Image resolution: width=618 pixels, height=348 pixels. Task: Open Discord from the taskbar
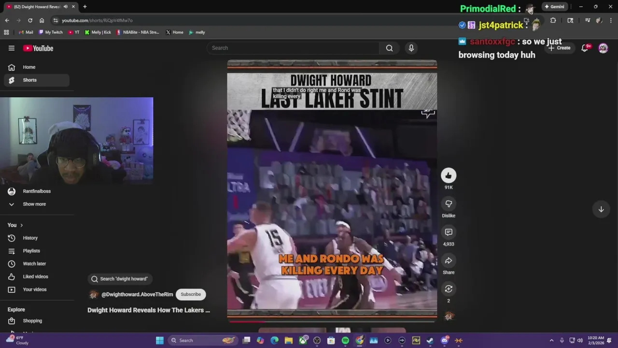[444, 340]
